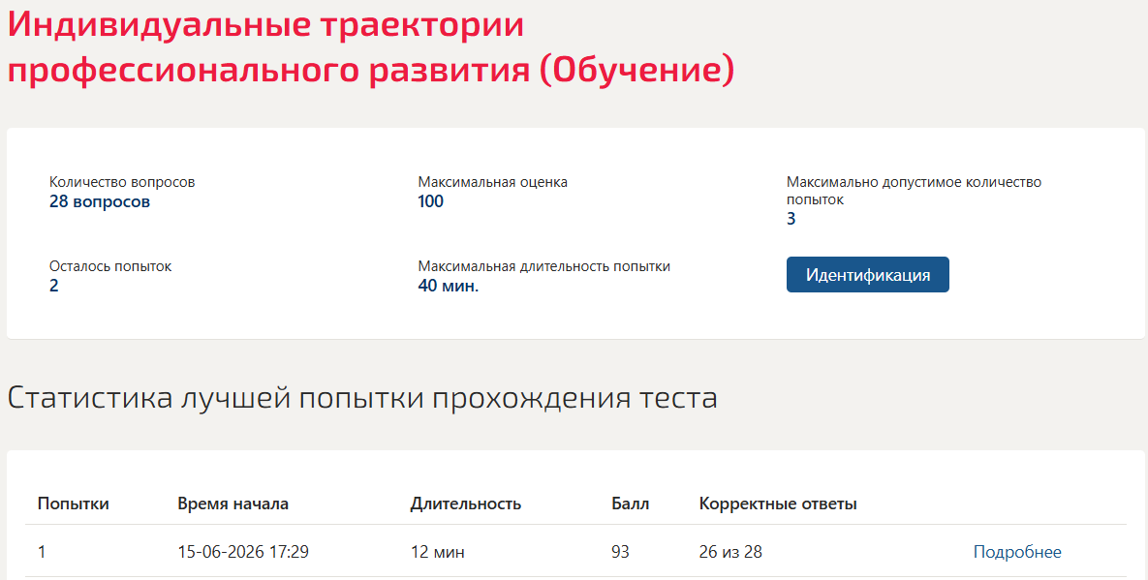Select the Время начала column header
The height and width of the screenshot is (580, 1148).
(x=233, y=504)
